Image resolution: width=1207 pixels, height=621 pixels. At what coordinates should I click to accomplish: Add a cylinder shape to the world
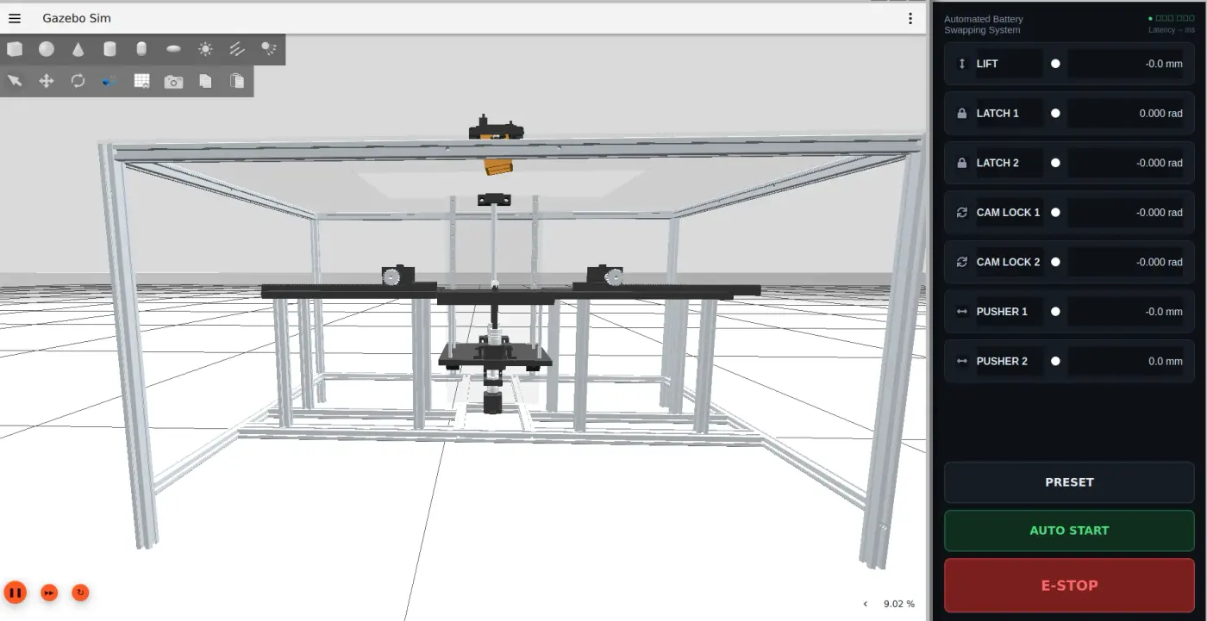click(x=109, y=49)
